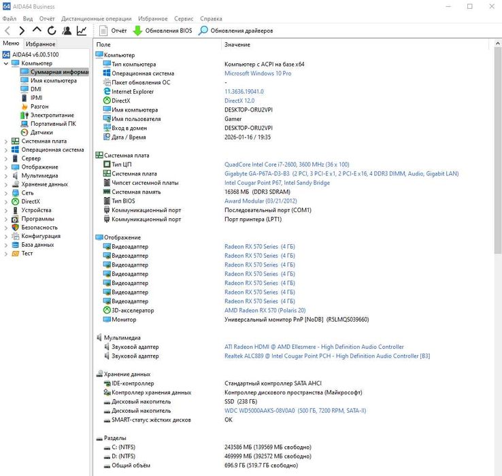Click the Forward navigation arrow
This screenshot has width=502, height=476.
tap(22, 31)
